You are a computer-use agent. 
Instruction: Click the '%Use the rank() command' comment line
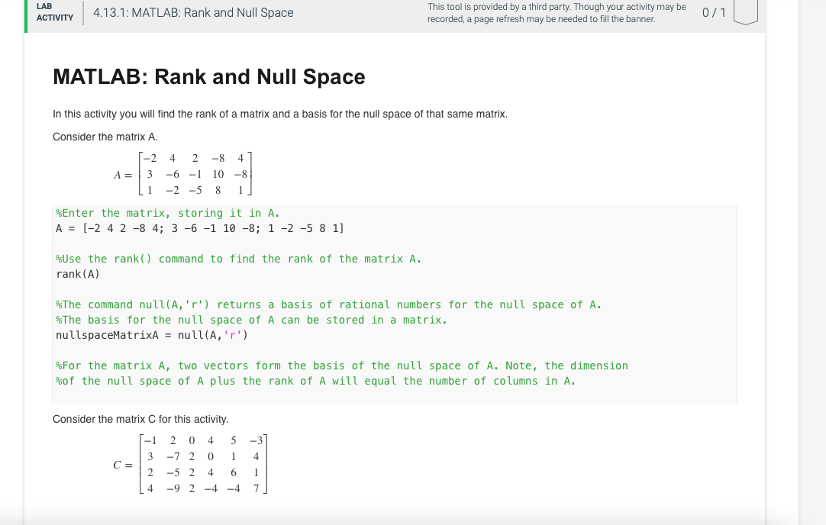[239, 259]
